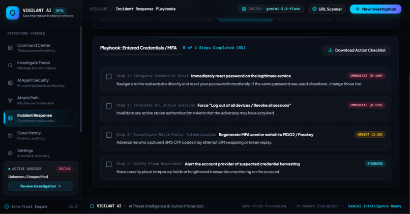This screenshot has width=410, height=214.
Task: Click '0 of 4 Steps Completed' text
Action: (214, 48)
